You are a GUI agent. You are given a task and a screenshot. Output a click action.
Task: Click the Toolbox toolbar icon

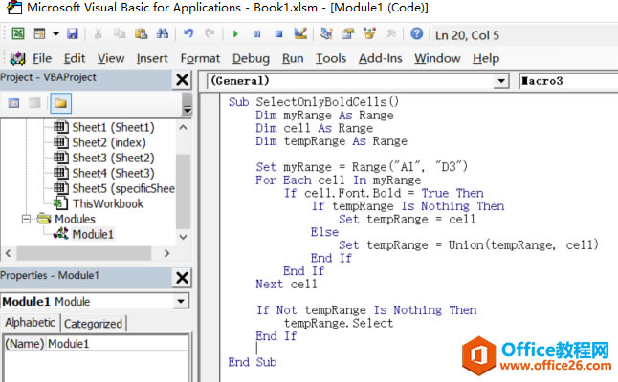click(391, 33)
